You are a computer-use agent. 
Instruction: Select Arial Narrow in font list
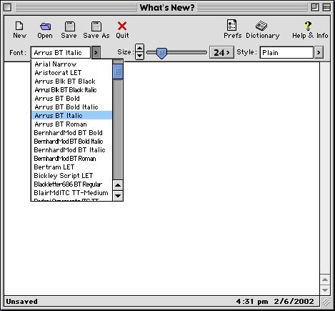click(x=71, y=64)
